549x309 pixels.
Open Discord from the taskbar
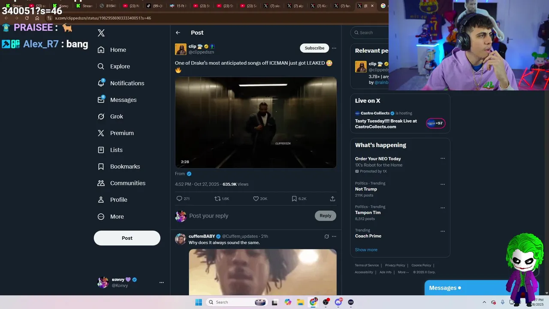pos(338,302)
